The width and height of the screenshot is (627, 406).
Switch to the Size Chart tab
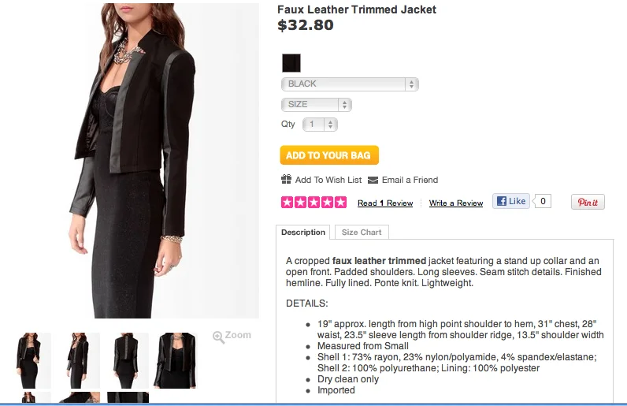tap(362, 233)
